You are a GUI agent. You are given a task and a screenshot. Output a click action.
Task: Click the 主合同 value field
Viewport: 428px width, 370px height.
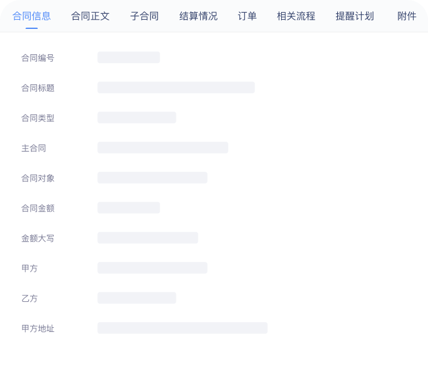163,147
